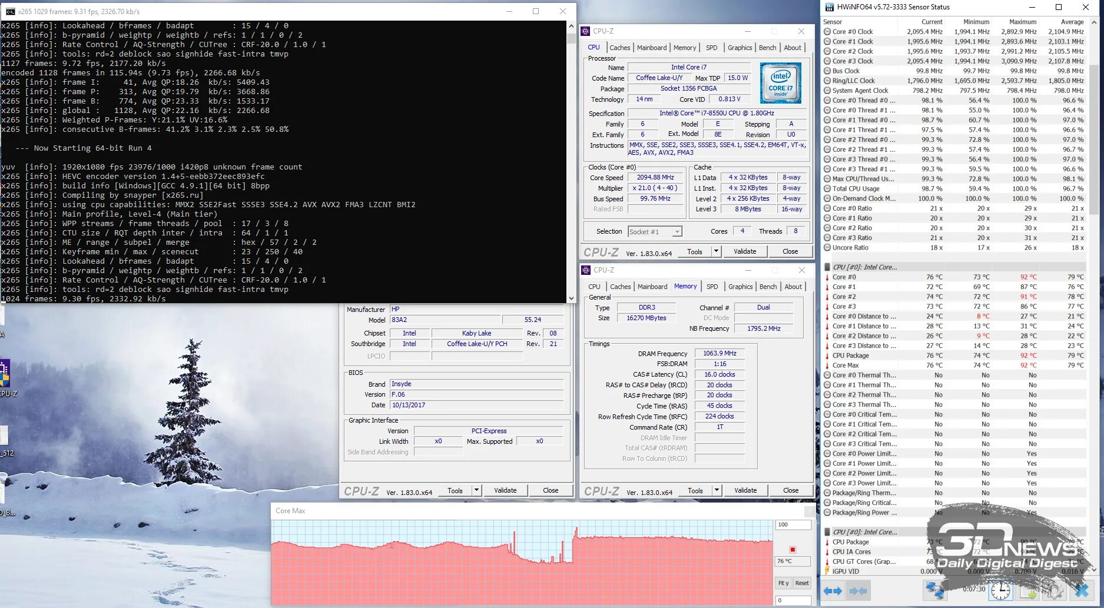Click the red graph color swatch in Core Max window
The height and width of the screenshot is (608, 1104).
point(793,550)
